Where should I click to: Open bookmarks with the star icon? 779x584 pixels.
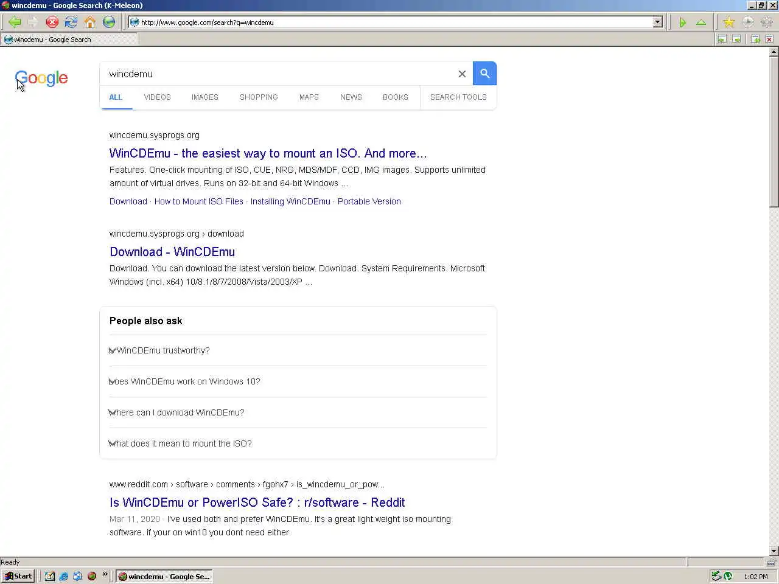[728, 23]
